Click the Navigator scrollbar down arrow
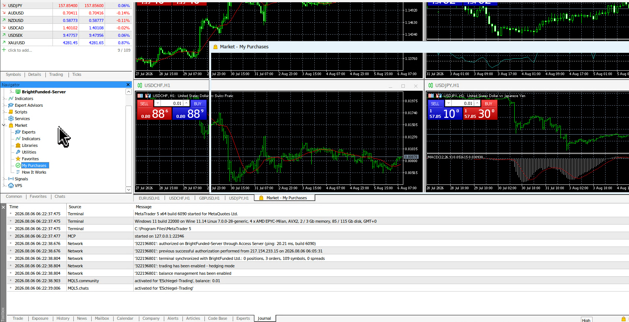The width and height of the screenshot is (629, 322). tap(128, 189)
